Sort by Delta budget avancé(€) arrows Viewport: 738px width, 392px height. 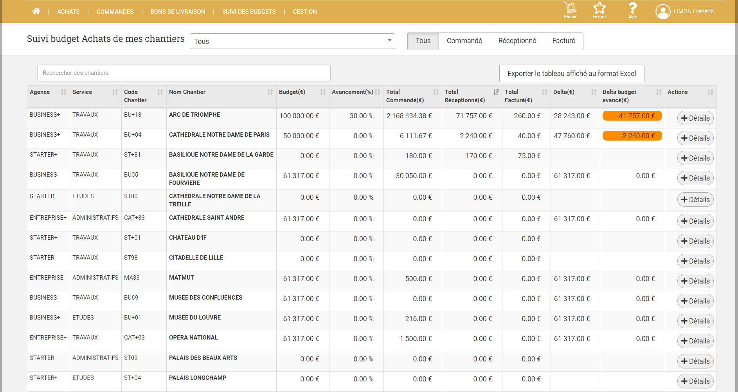coord(659,92)
